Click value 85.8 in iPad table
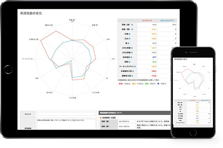Viewport: 223px width, 148px height. (x=154, y=43)
